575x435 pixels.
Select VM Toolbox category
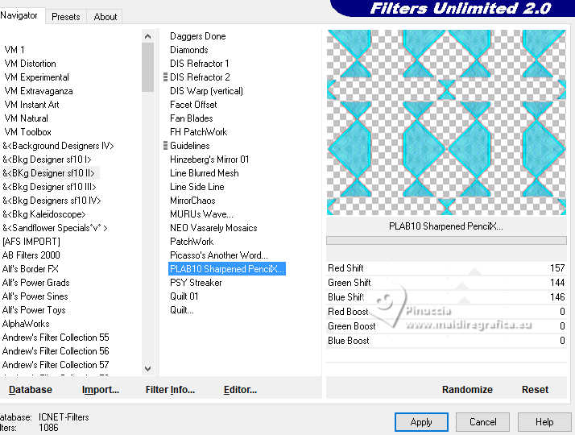click(28, 132)
